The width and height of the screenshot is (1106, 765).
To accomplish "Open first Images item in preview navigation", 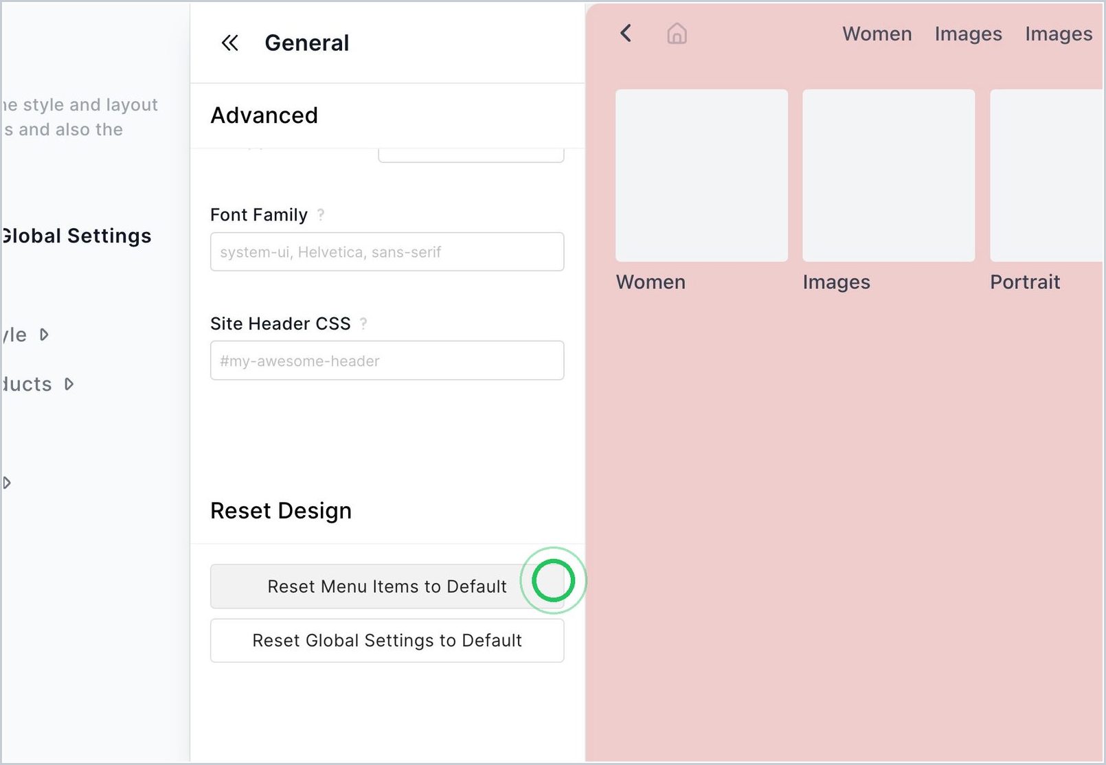I will coord(968,34).
